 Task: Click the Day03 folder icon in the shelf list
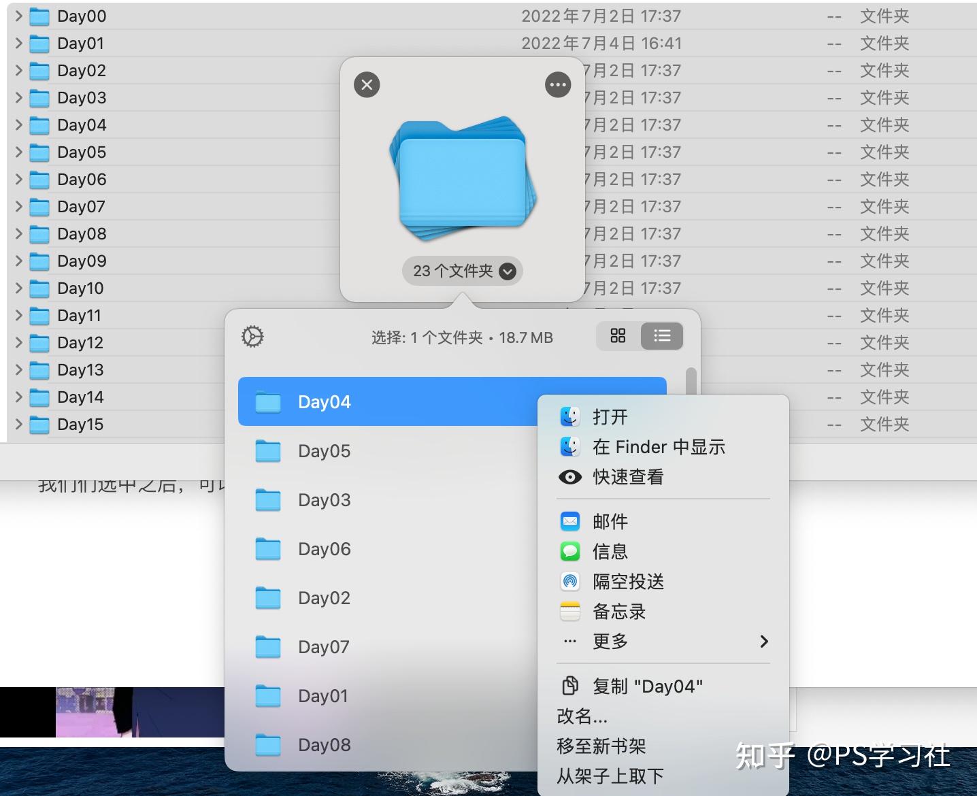[x=268, y=500]
